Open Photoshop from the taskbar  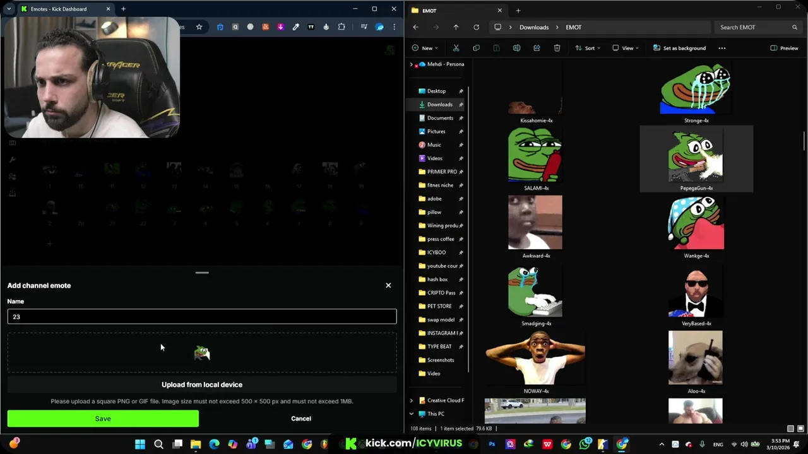pyautogui.click(x=492, y=444)
